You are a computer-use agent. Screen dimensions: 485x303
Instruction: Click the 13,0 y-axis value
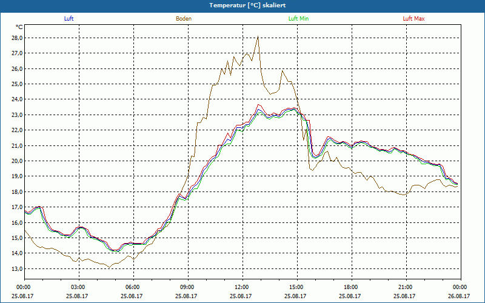point(18,268)
